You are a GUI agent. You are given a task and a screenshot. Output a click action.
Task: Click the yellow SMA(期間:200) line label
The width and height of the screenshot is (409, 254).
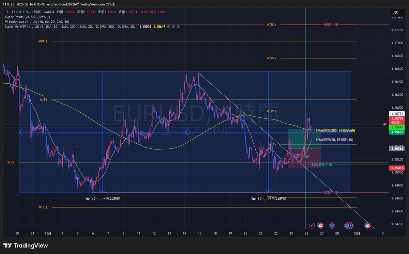coord(334,130)
